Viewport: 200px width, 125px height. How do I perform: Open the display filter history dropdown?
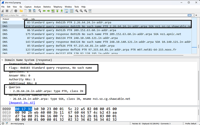193,15
